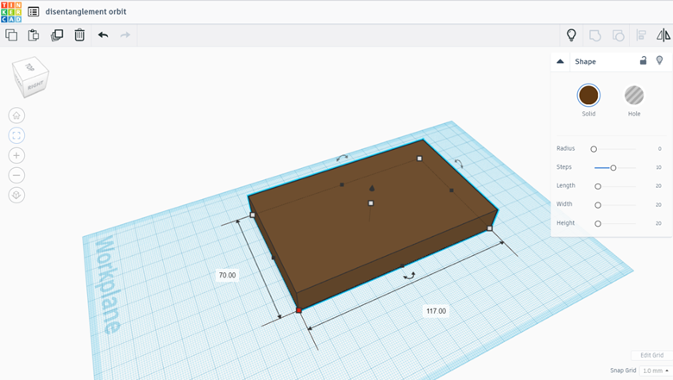Paste from clipboard toolbar icon
The image size is (673, 380).
34,35
